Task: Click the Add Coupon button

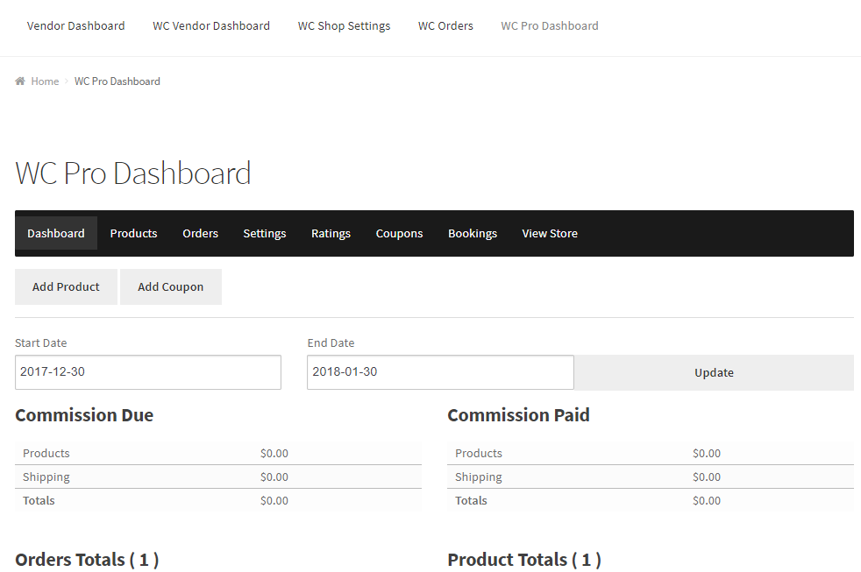Action: 170,286
